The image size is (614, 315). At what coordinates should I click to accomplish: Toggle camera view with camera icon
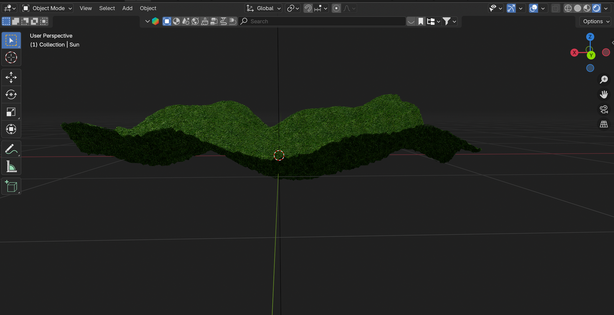point(604,109)
